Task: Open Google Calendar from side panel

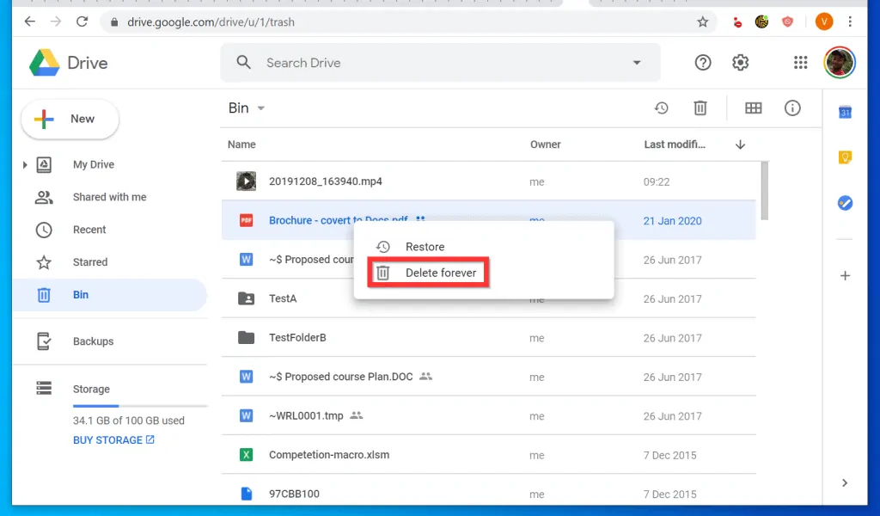Action: [x=845, y=112]
